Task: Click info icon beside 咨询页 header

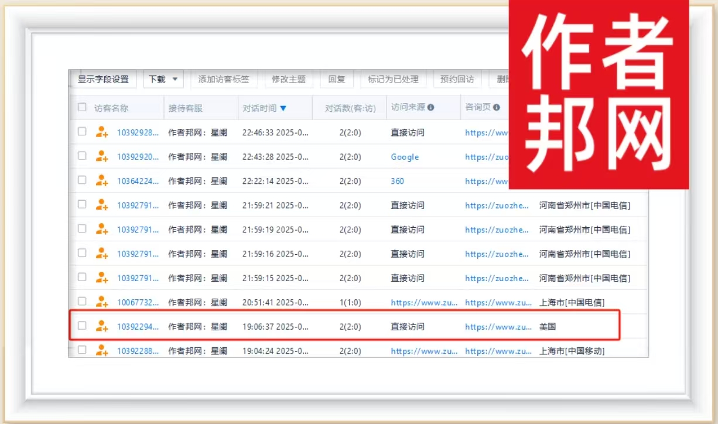Action: pos(497,108)
